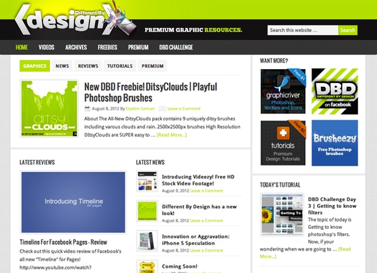Click the comment bubble icon near Leave a Comment
Image resolution: width=377 pixels, height=273 pixels.
pos(162,109)
